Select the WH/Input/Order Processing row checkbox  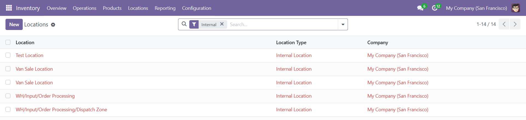8,96
